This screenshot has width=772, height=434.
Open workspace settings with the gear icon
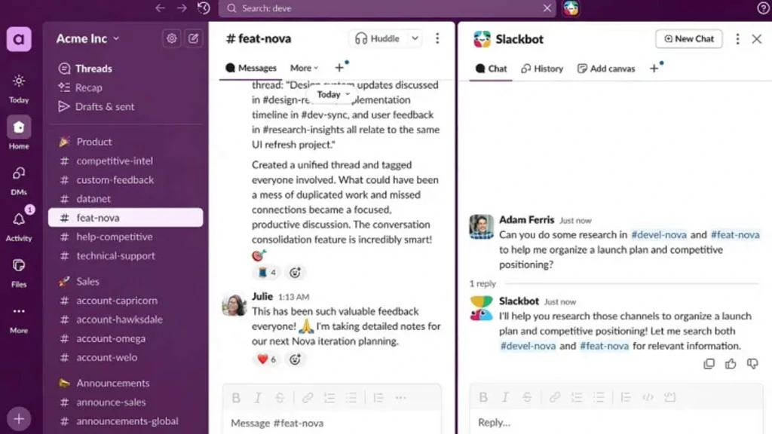[x=171, y=38]
